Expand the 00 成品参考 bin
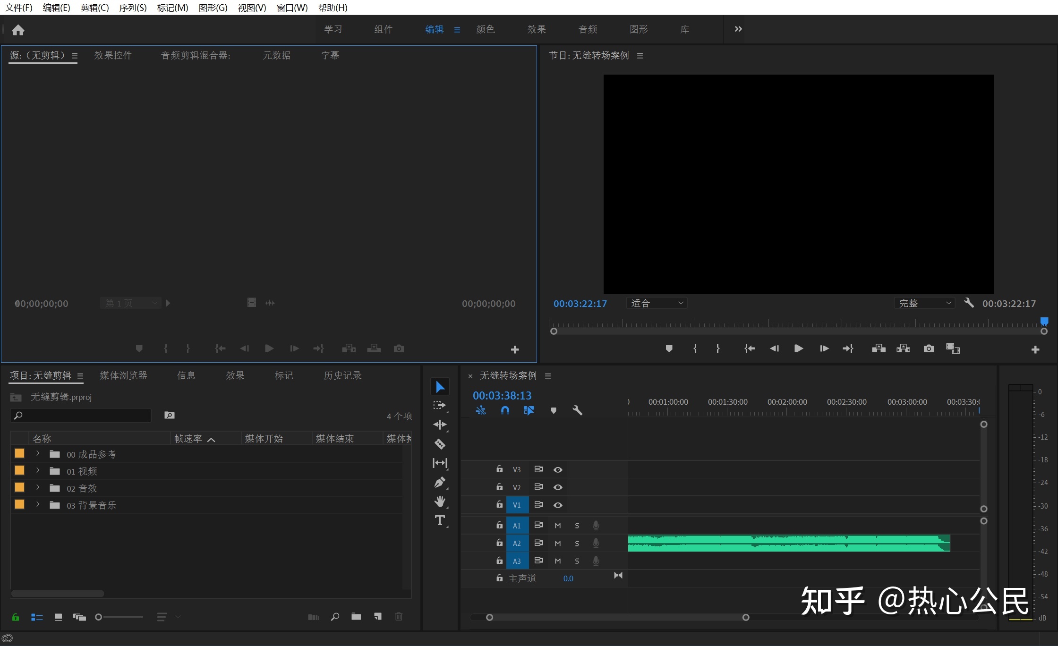The image size is (1058, 646). (x=38, y=454)
